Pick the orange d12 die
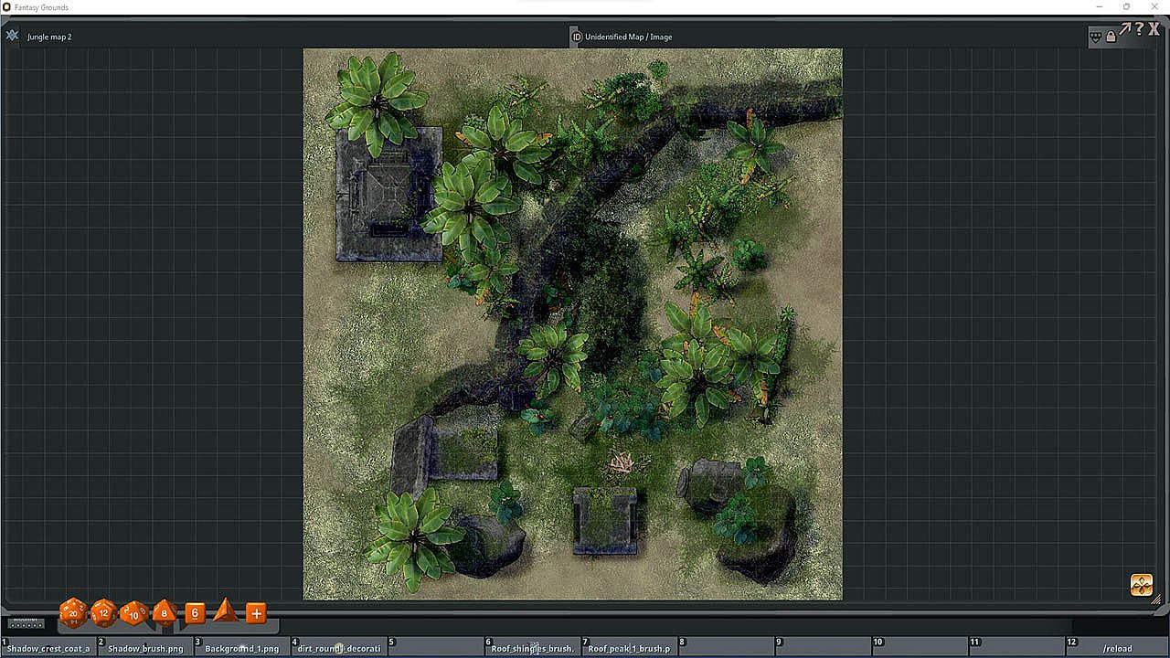 tap(104, 613)
